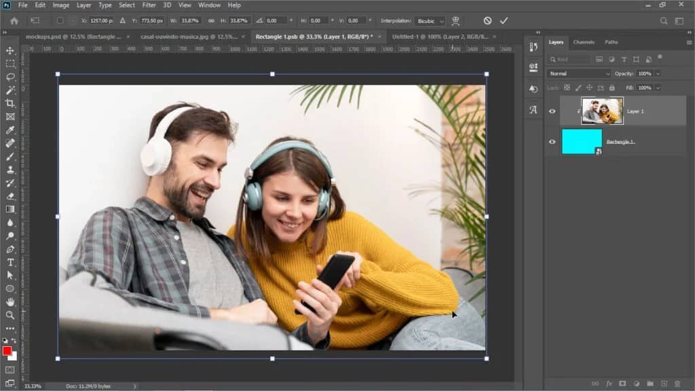This screenshot has height=391, width=695.
Task: Select the Ellipse shape tool
Action: click(10, 288)
